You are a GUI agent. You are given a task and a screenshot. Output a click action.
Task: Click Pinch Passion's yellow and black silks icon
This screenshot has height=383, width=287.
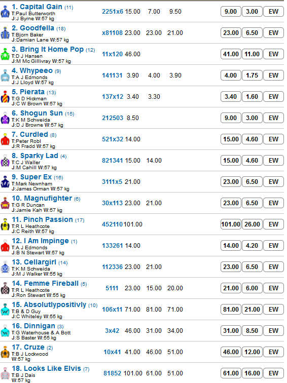click(x=5, y=224)
